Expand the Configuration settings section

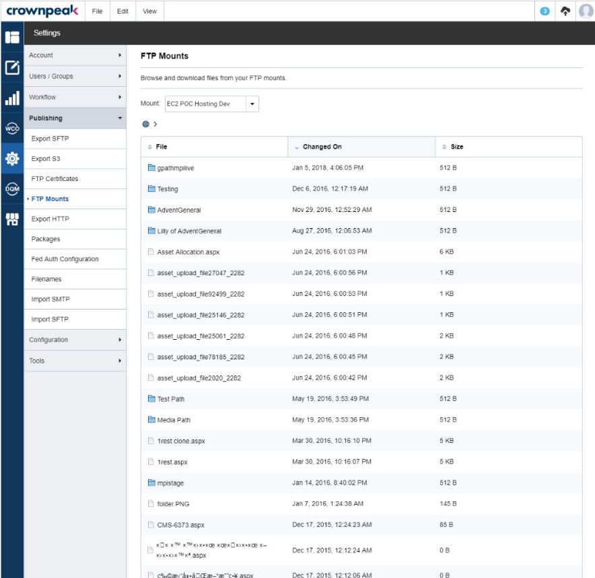[x=75, y=340]
